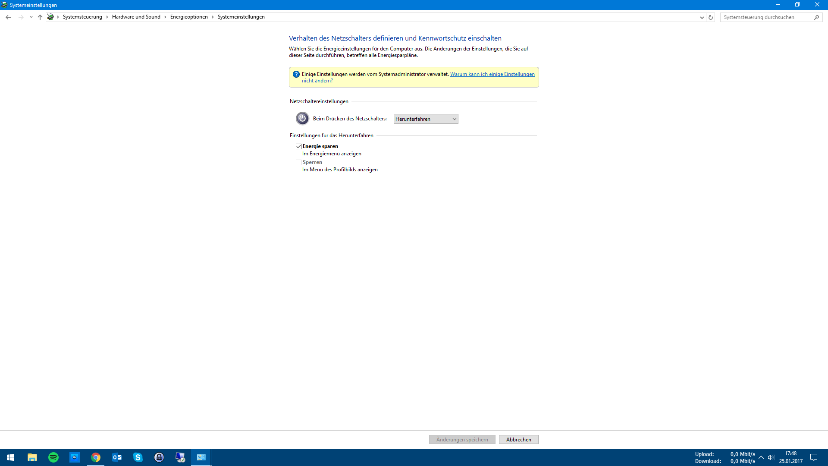Click the Abbrechen button
The width and height of the screenshot is (828, 466).
click(x=518, y=439)
